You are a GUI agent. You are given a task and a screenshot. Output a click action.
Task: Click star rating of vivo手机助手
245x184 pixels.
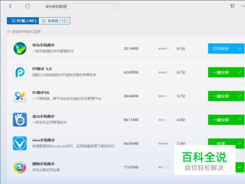point(165,143)
